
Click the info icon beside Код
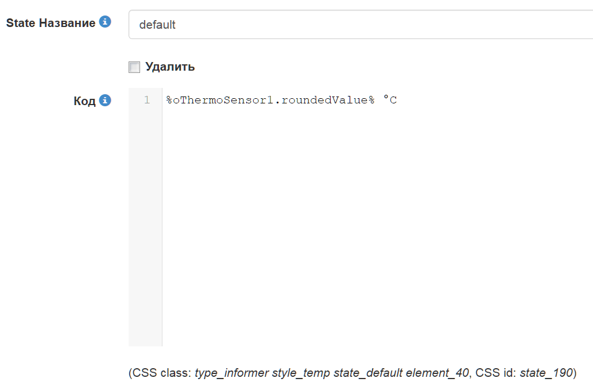click(x=105, y=100)
